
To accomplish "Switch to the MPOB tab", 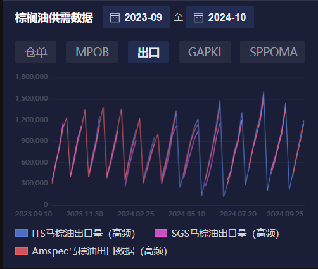I will 92,52.
